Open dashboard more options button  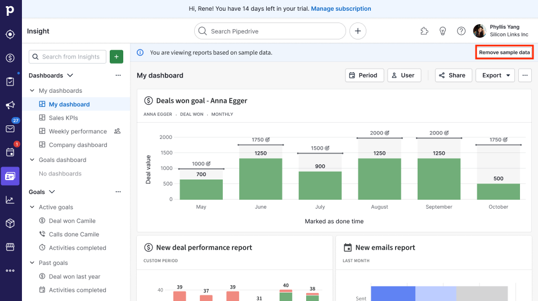(x=525, y=75)
